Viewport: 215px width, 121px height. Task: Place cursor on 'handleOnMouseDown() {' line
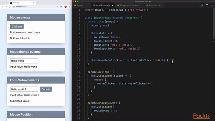[104, 103]
